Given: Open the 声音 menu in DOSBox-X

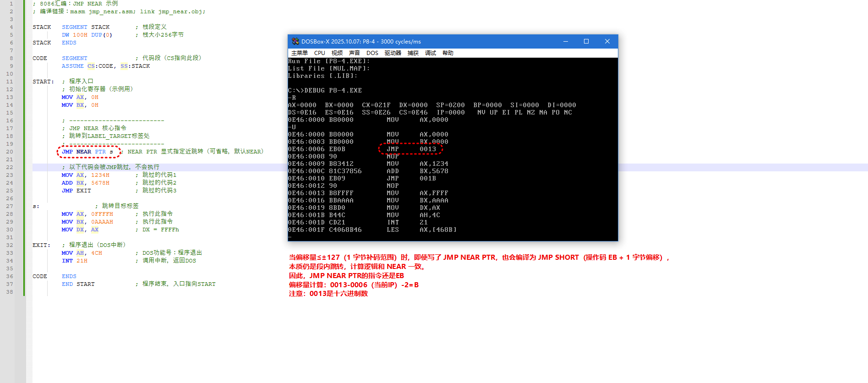Looking at the screenshot, I should pyautogui.click(x=355, y=53).
